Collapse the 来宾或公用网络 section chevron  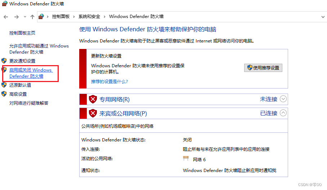point(283,113)
